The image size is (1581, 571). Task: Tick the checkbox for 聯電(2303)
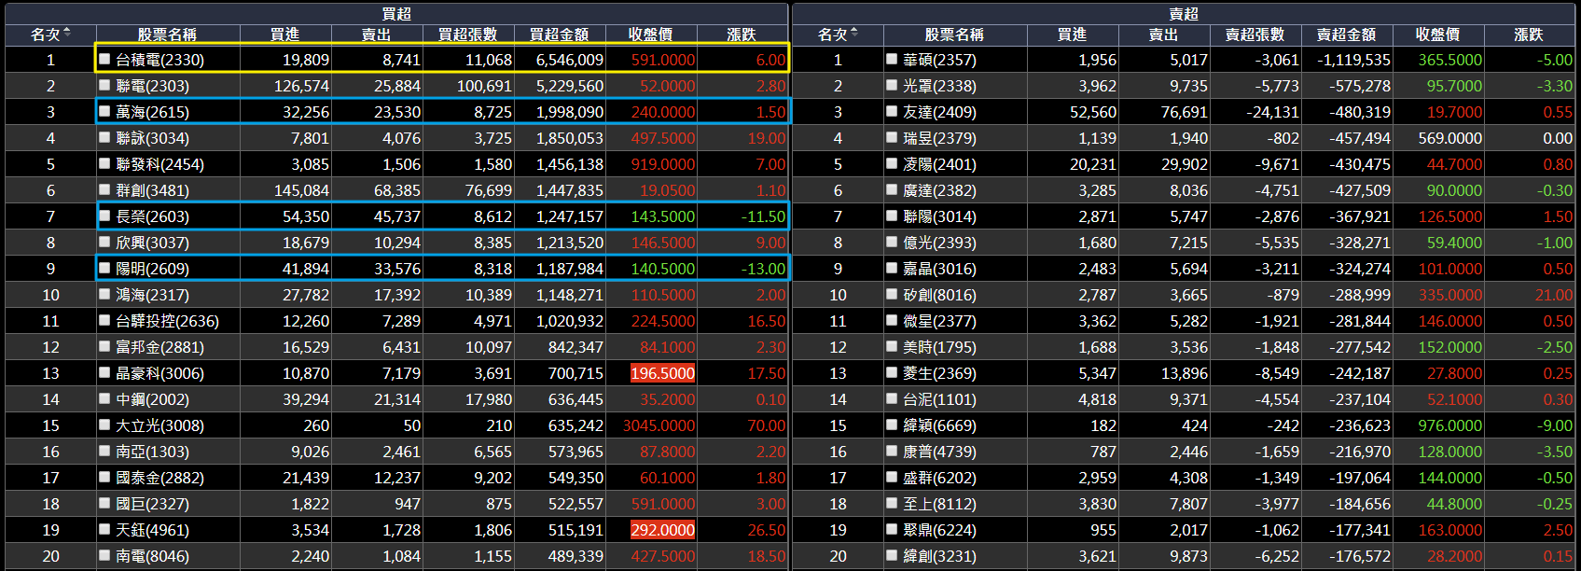tap(105, 85)
